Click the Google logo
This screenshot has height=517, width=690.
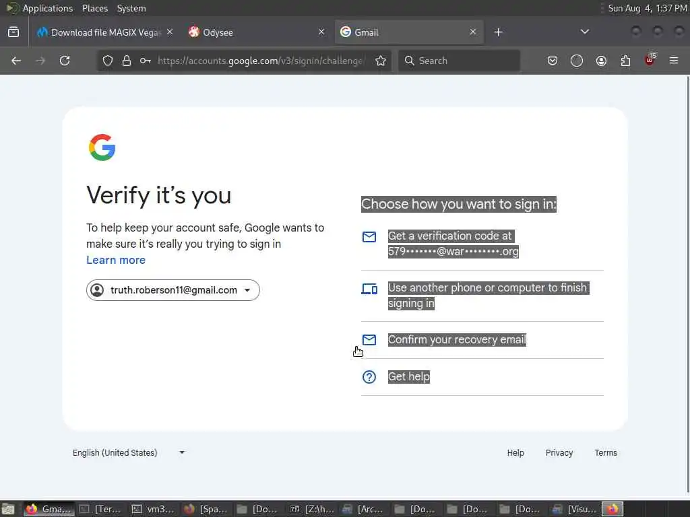tap(102, 147)
